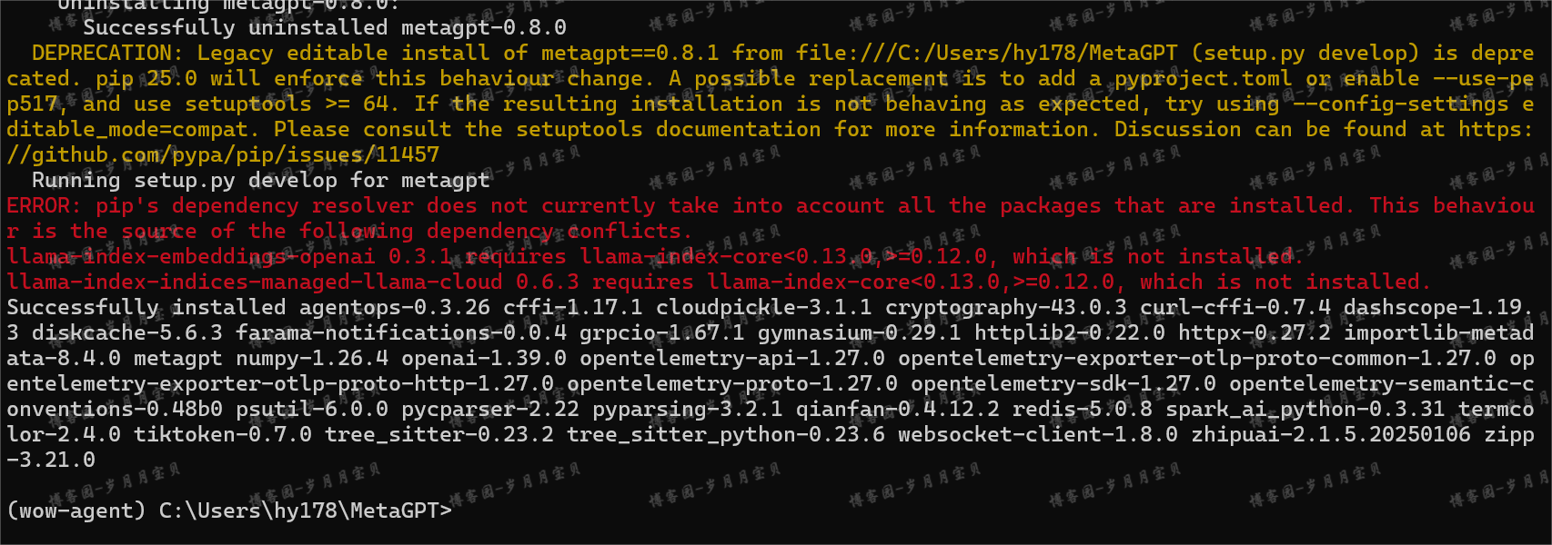Click the yellow DEPRECATION: warning label
The height and width of the screenshot is (545, 1552).
(107, 53)
